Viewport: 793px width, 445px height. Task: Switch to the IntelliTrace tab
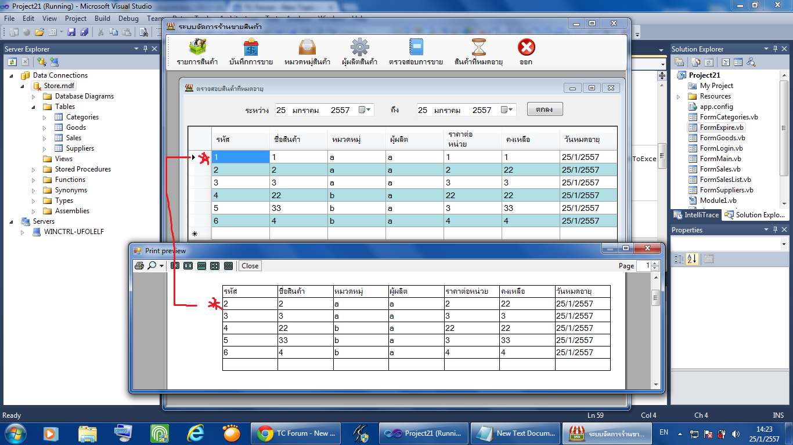[695, 215]
